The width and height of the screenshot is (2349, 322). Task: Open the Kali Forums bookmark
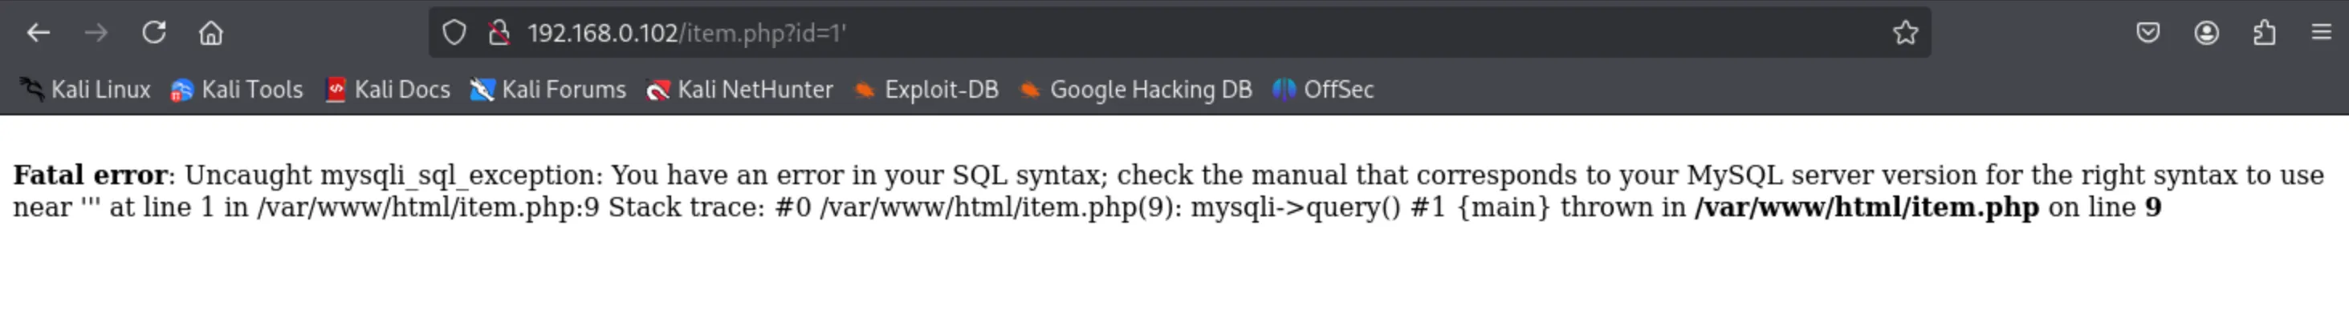(x=548, y=90)
